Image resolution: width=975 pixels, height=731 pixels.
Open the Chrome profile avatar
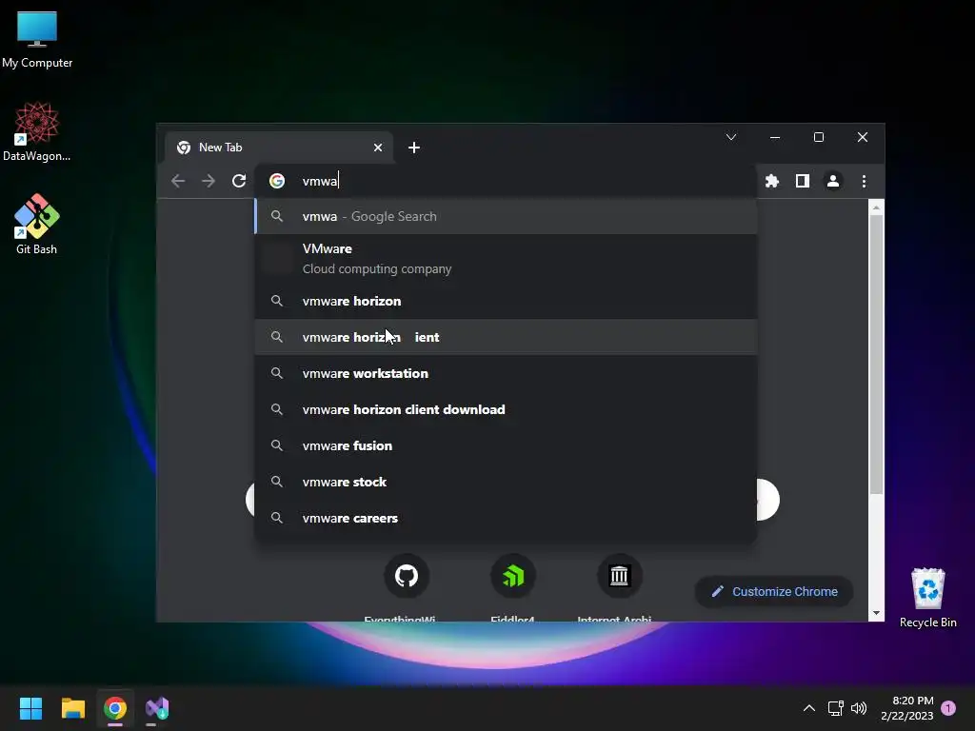(x=832, y=181)
